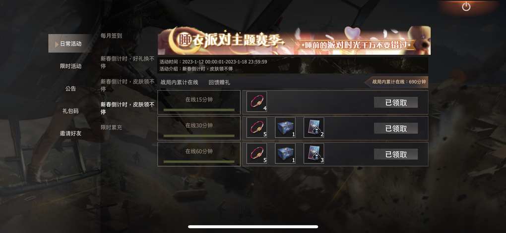Select the card reward with quantity 2
The image size is (506, 233).
pos(314,128)
